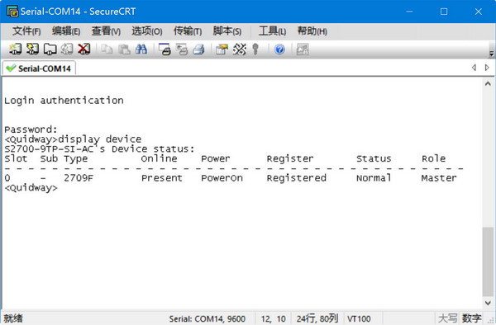Open the 工具(L) menu
496x325 pixels.
pyautogui.click(x=272, y=31)
